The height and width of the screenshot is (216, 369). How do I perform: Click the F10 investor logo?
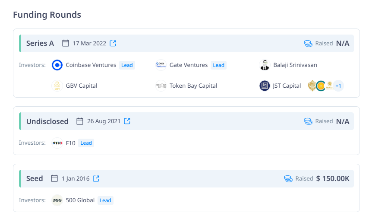point(57,143)
